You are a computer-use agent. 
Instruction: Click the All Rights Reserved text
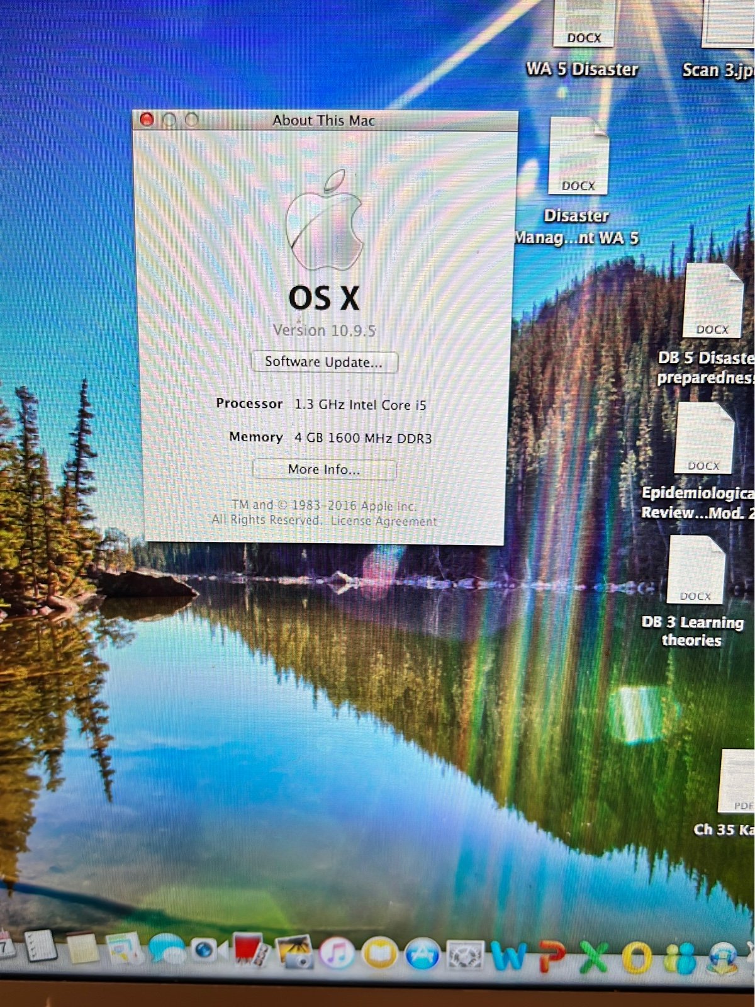pos(267,520)
